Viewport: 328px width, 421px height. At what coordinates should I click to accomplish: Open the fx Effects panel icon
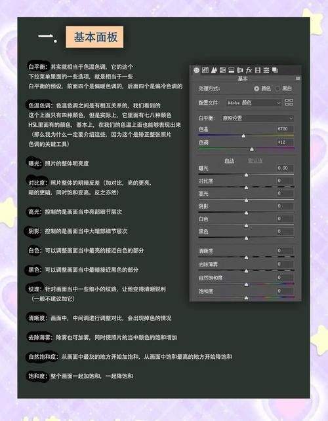(249, 70)
